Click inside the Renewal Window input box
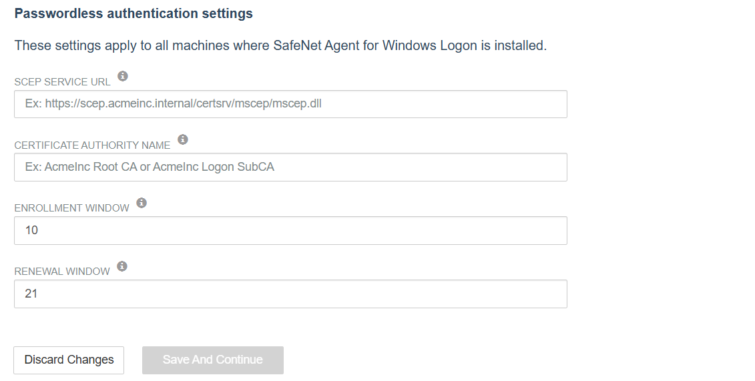 pyautogui.click(x=290, y=294)
